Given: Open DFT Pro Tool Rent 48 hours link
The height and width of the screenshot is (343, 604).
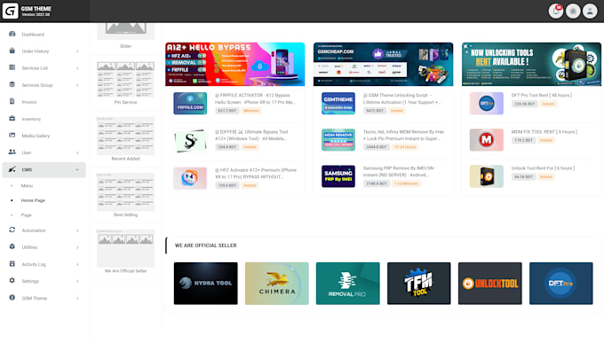Looking at the screenshot, I should click(541, 95).
